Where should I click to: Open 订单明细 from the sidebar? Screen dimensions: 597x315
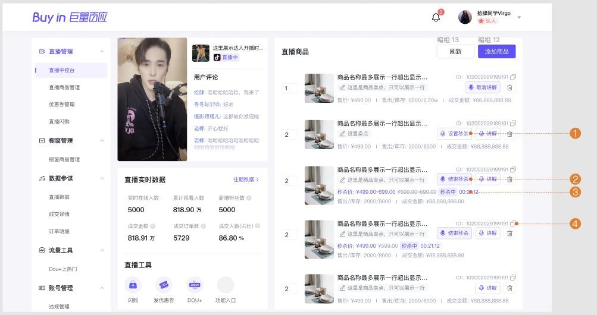59,231
